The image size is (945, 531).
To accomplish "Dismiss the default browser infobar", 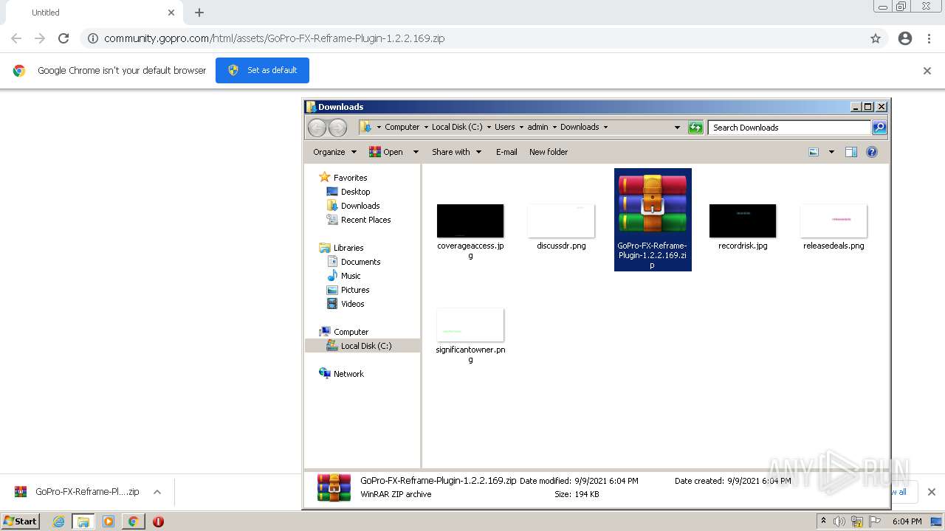I will tap(927, 71).
